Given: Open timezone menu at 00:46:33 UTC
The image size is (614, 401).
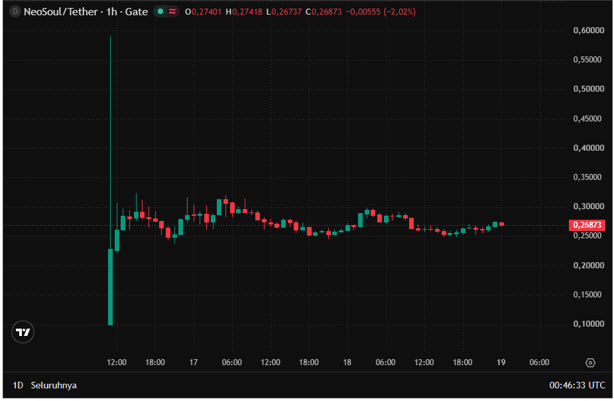Looking at the screenshot, I should point(577,385).
